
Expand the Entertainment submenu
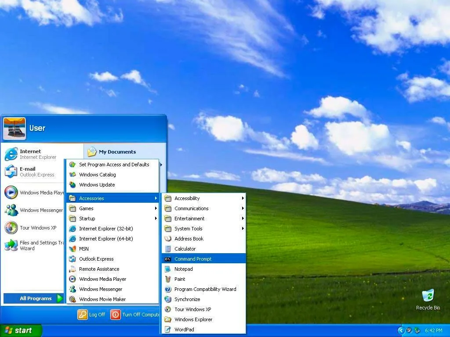tap(189, 218)
